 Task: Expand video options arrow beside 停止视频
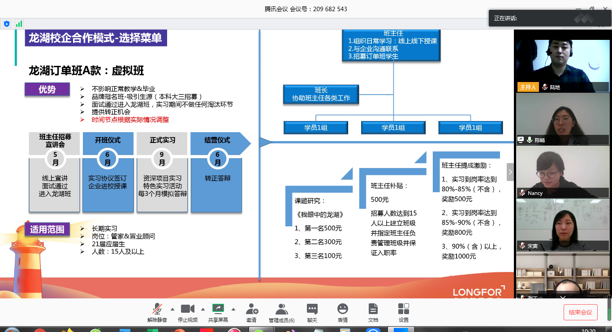[x=203, y=309]
